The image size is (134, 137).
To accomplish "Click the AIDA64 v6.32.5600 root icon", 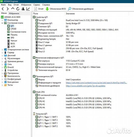I will click(x=2, y=17).
